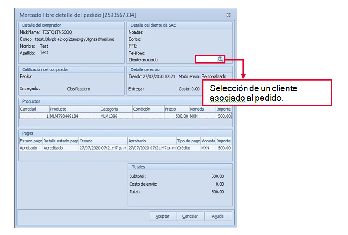Select the Categoría column header
348x235 pixels.
tap(116, 109)
